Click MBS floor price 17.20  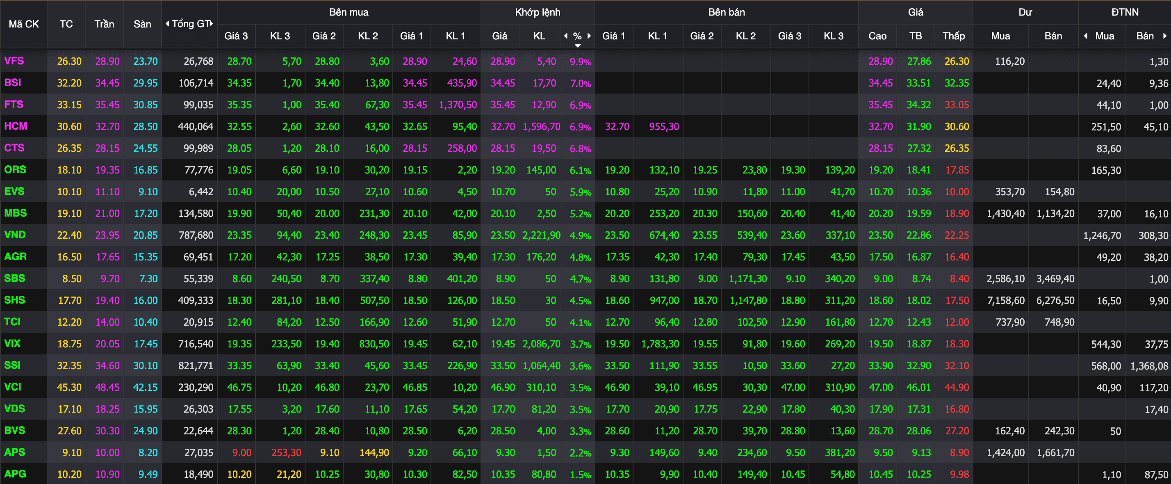click(146, 214)
